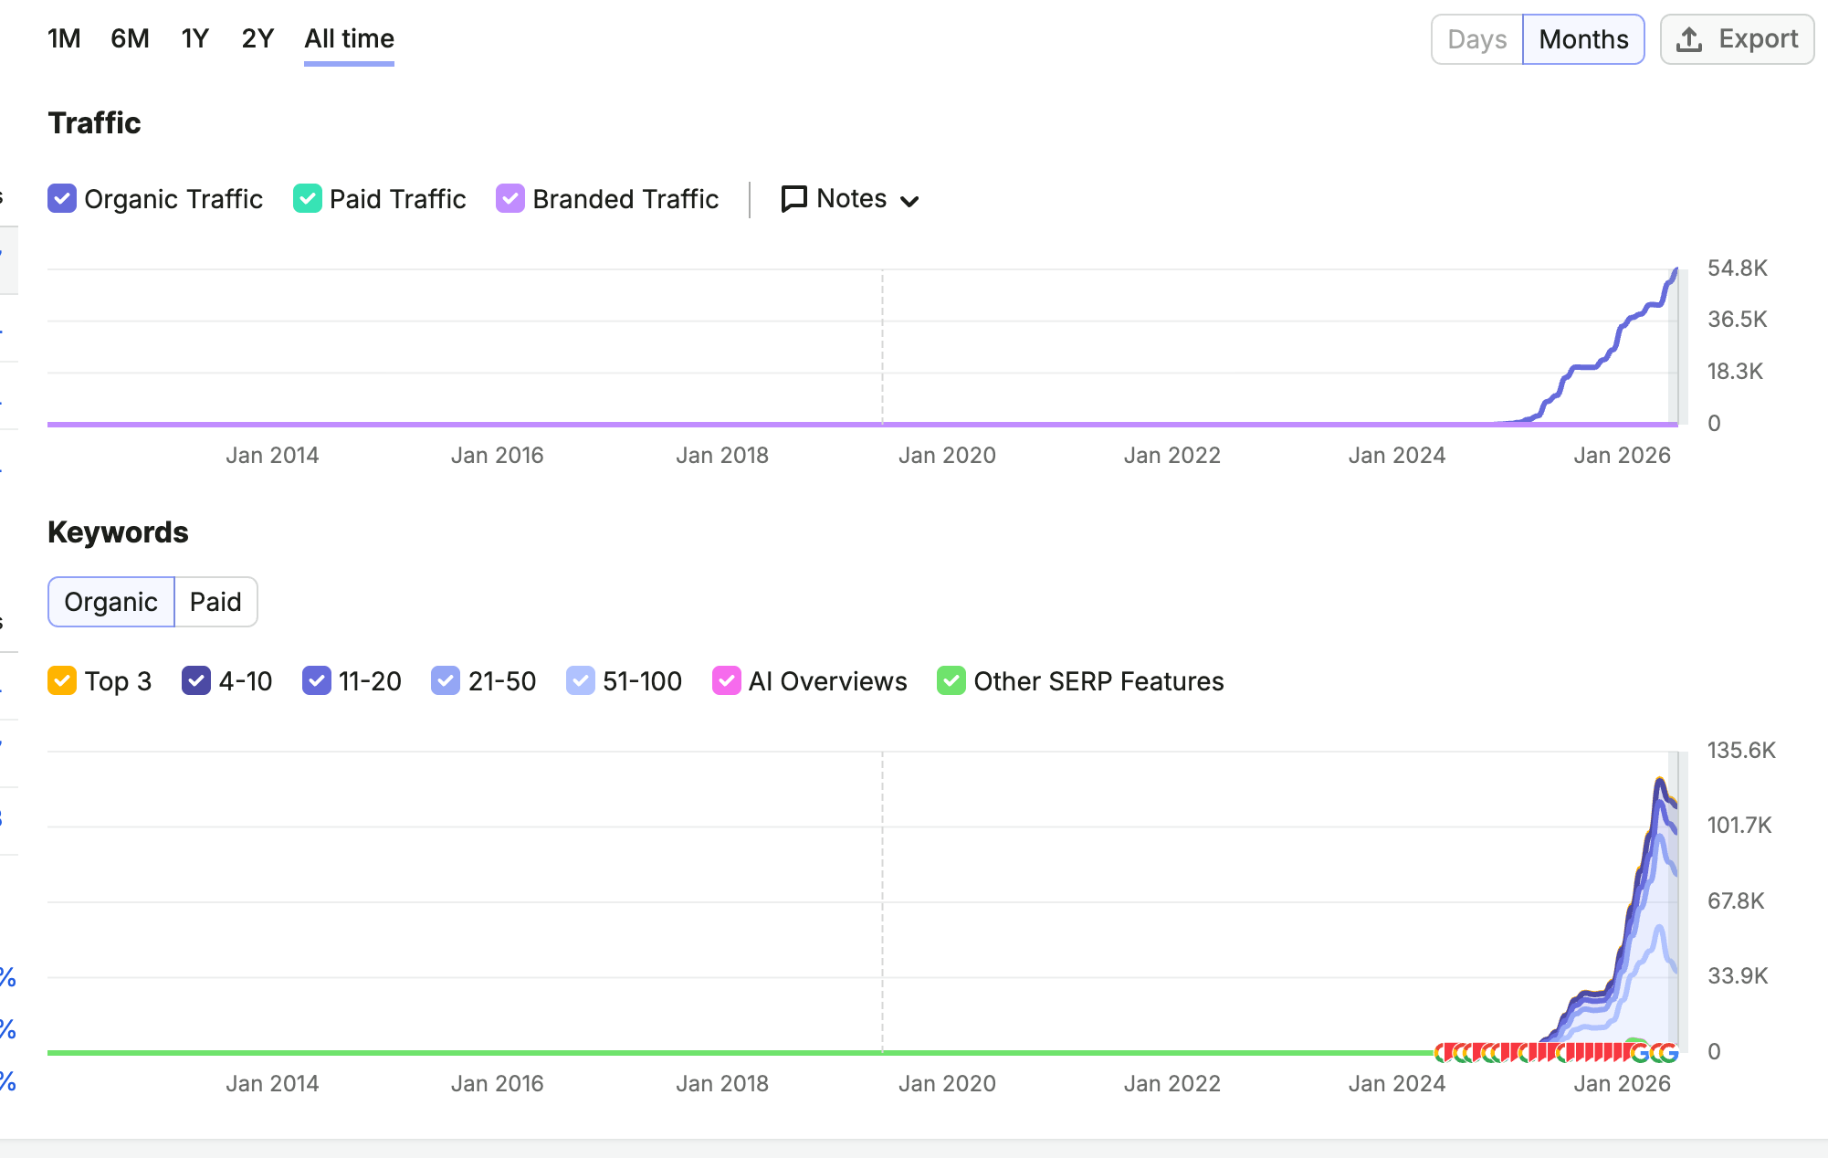1828x1158 pixels.
Task: Click the 18.3K traffic axis label
Action: click(x=1735, y=371)
